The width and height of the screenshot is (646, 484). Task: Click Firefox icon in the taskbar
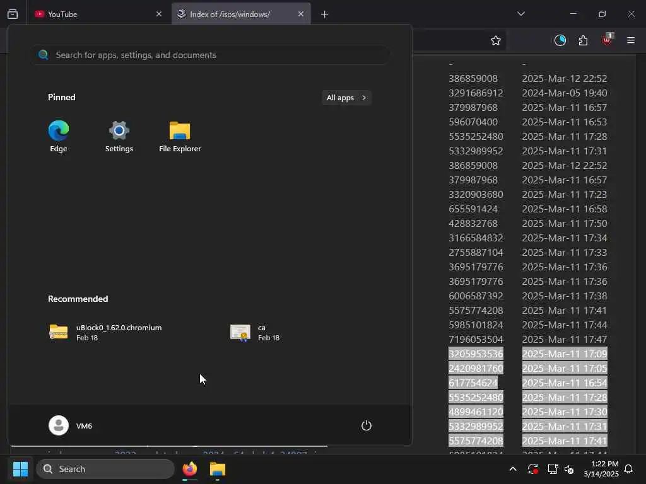tap(189, 469)
